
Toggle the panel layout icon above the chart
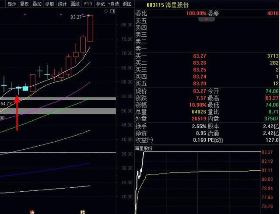pyautogui.click(x=113, y=11)
